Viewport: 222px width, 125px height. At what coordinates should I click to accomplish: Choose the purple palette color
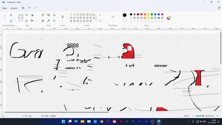coord(162,14)
